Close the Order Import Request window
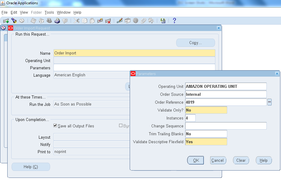Viewport: 281px width, 180px height. [x=218, y=28]
